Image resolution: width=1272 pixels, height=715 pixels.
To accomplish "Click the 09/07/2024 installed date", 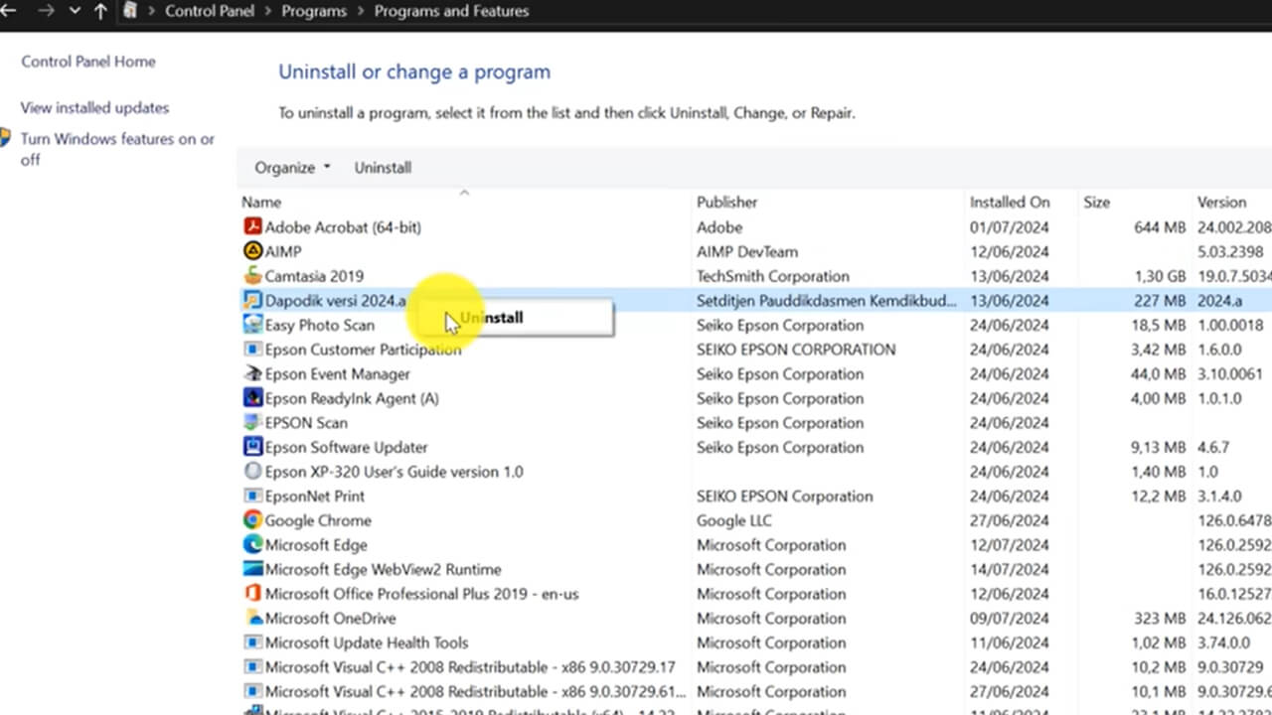I will [1010, 619].
